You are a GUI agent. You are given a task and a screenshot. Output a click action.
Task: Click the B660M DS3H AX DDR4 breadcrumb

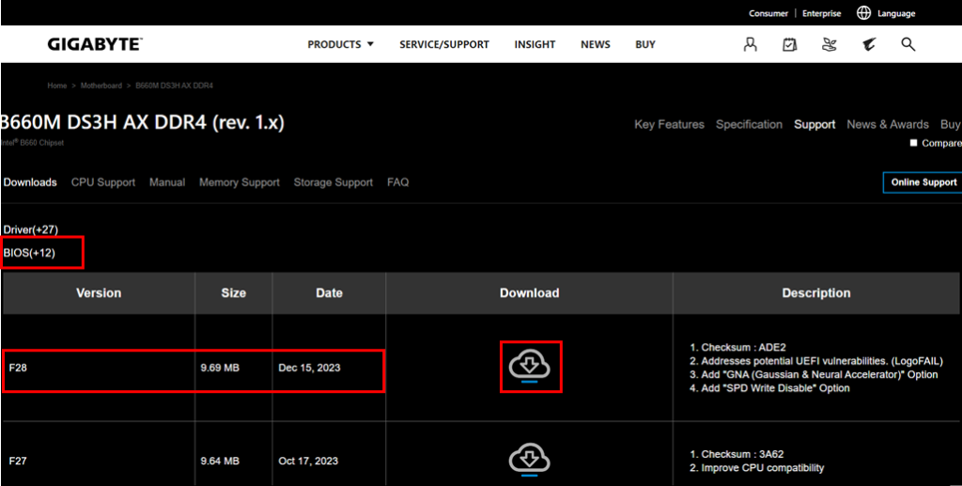[x=174, y=86]
